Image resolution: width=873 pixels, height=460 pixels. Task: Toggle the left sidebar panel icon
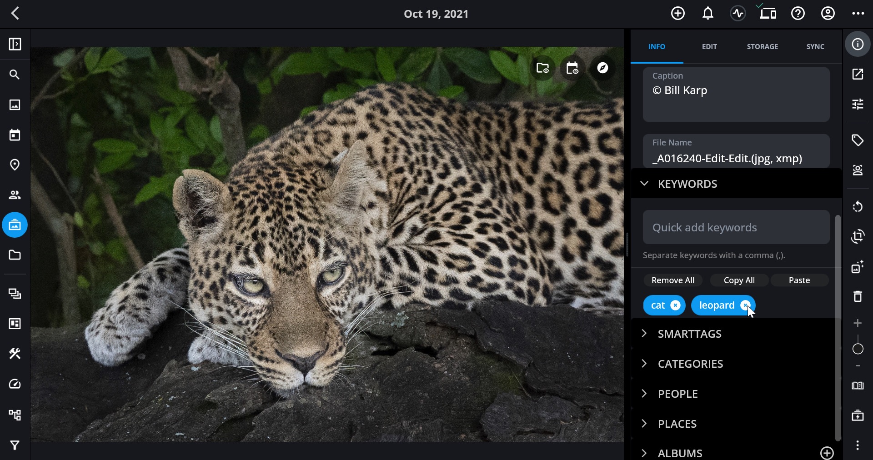[15, 44]
